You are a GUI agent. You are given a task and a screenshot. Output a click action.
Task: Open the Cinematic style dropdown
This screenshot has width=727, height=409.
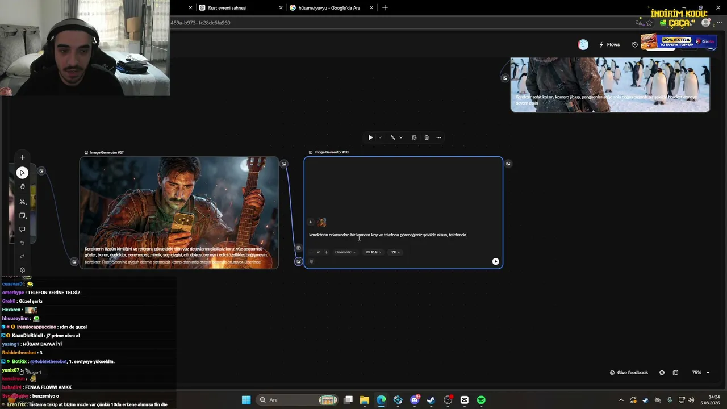click(x=345, y=252)
